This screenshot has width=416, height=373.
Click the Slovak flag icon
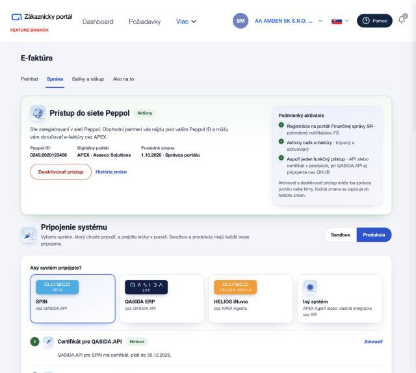337,21
